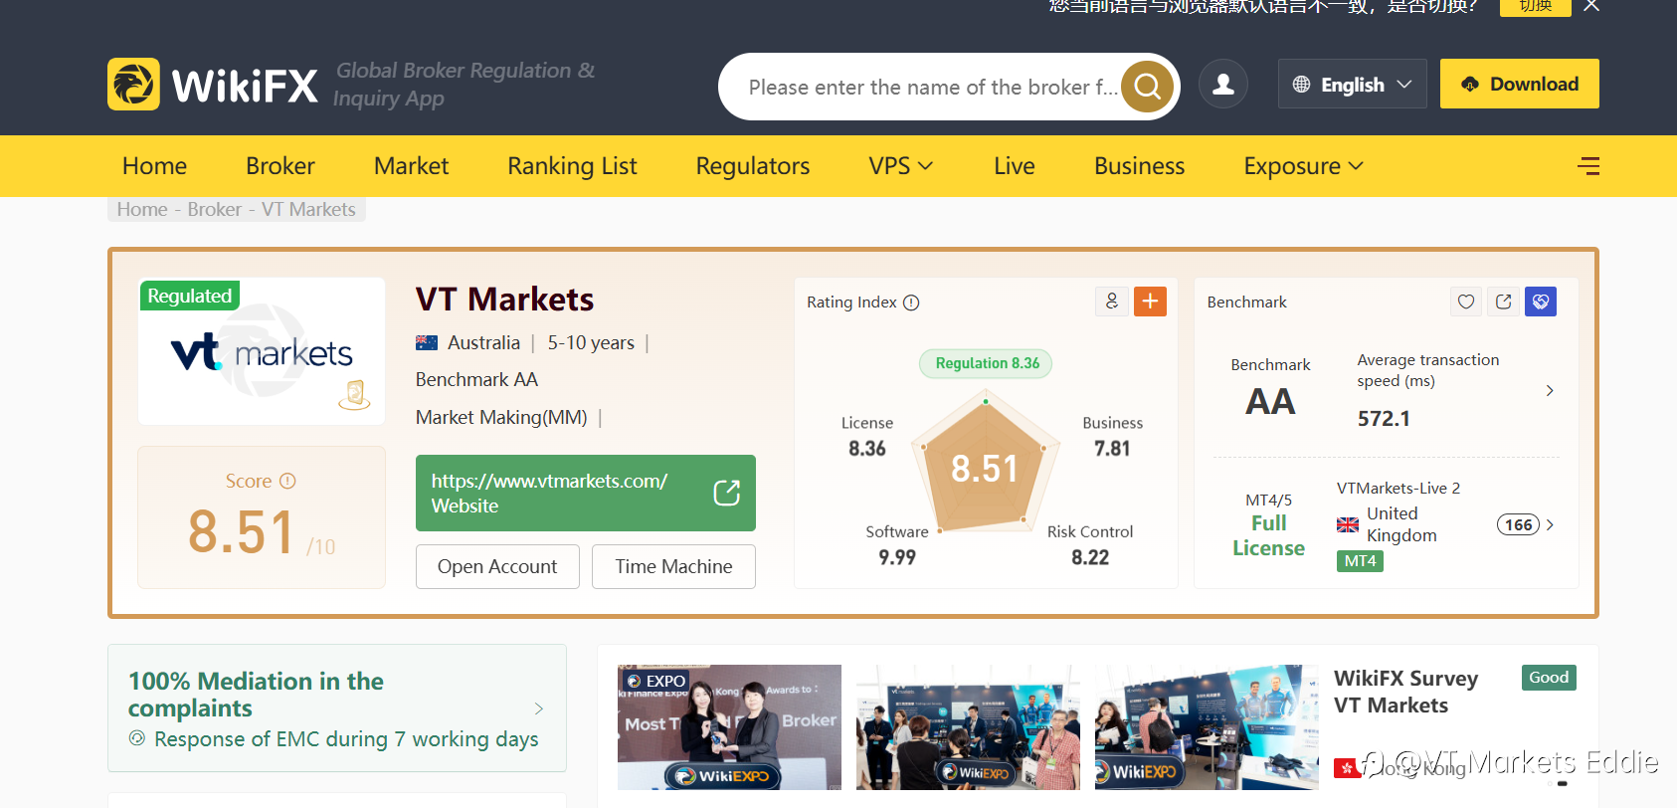Click the blue icon in Benchmark panel

point(1540,302)
